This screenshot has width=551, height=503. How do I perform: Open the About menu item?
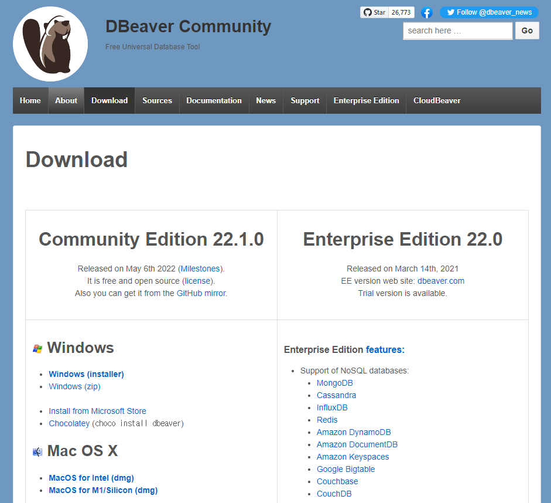click(x=66, y=101)
